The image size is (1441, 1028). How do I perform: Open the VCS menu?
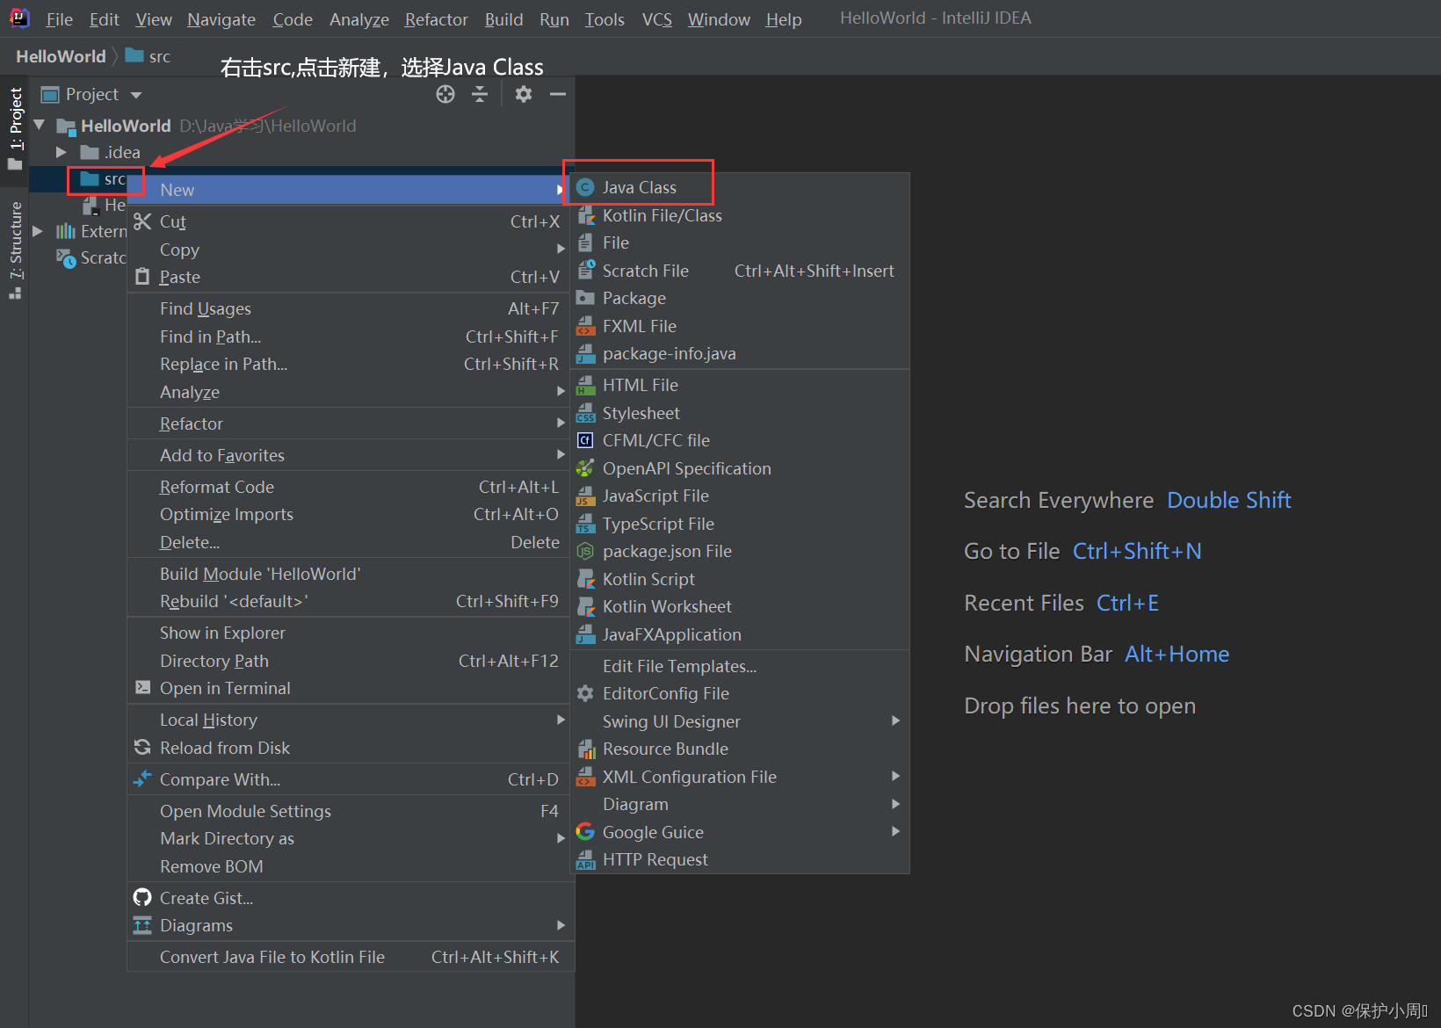pyautogui.click(x=657, y=19)
